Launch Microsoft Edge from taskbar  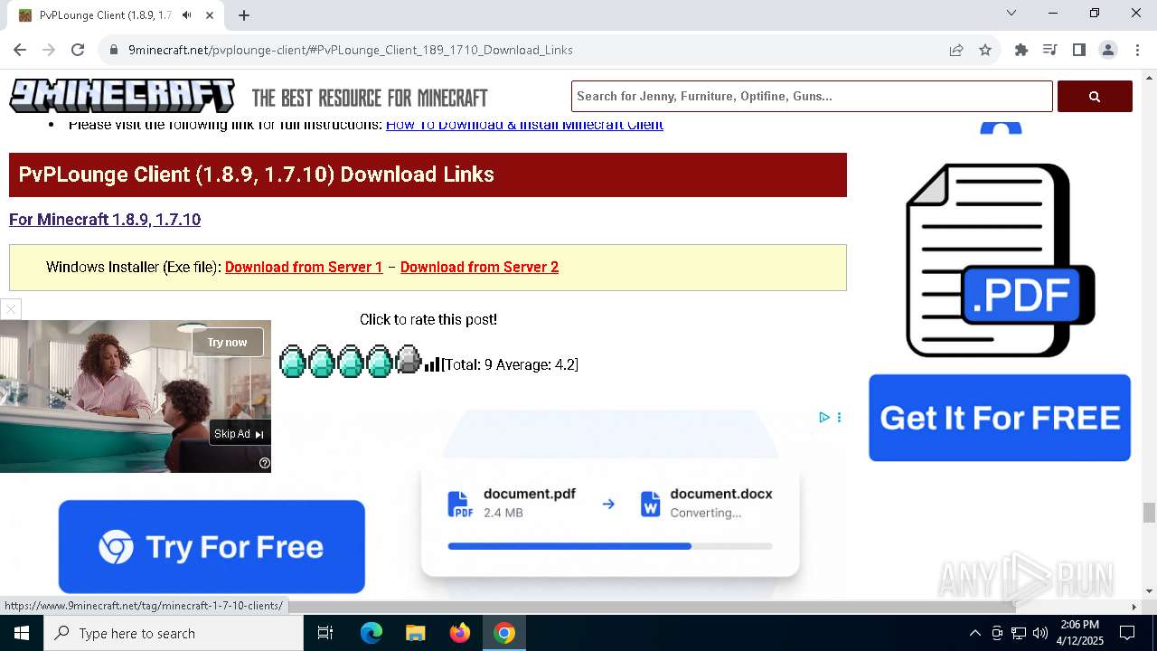click(x=372, y=633)
